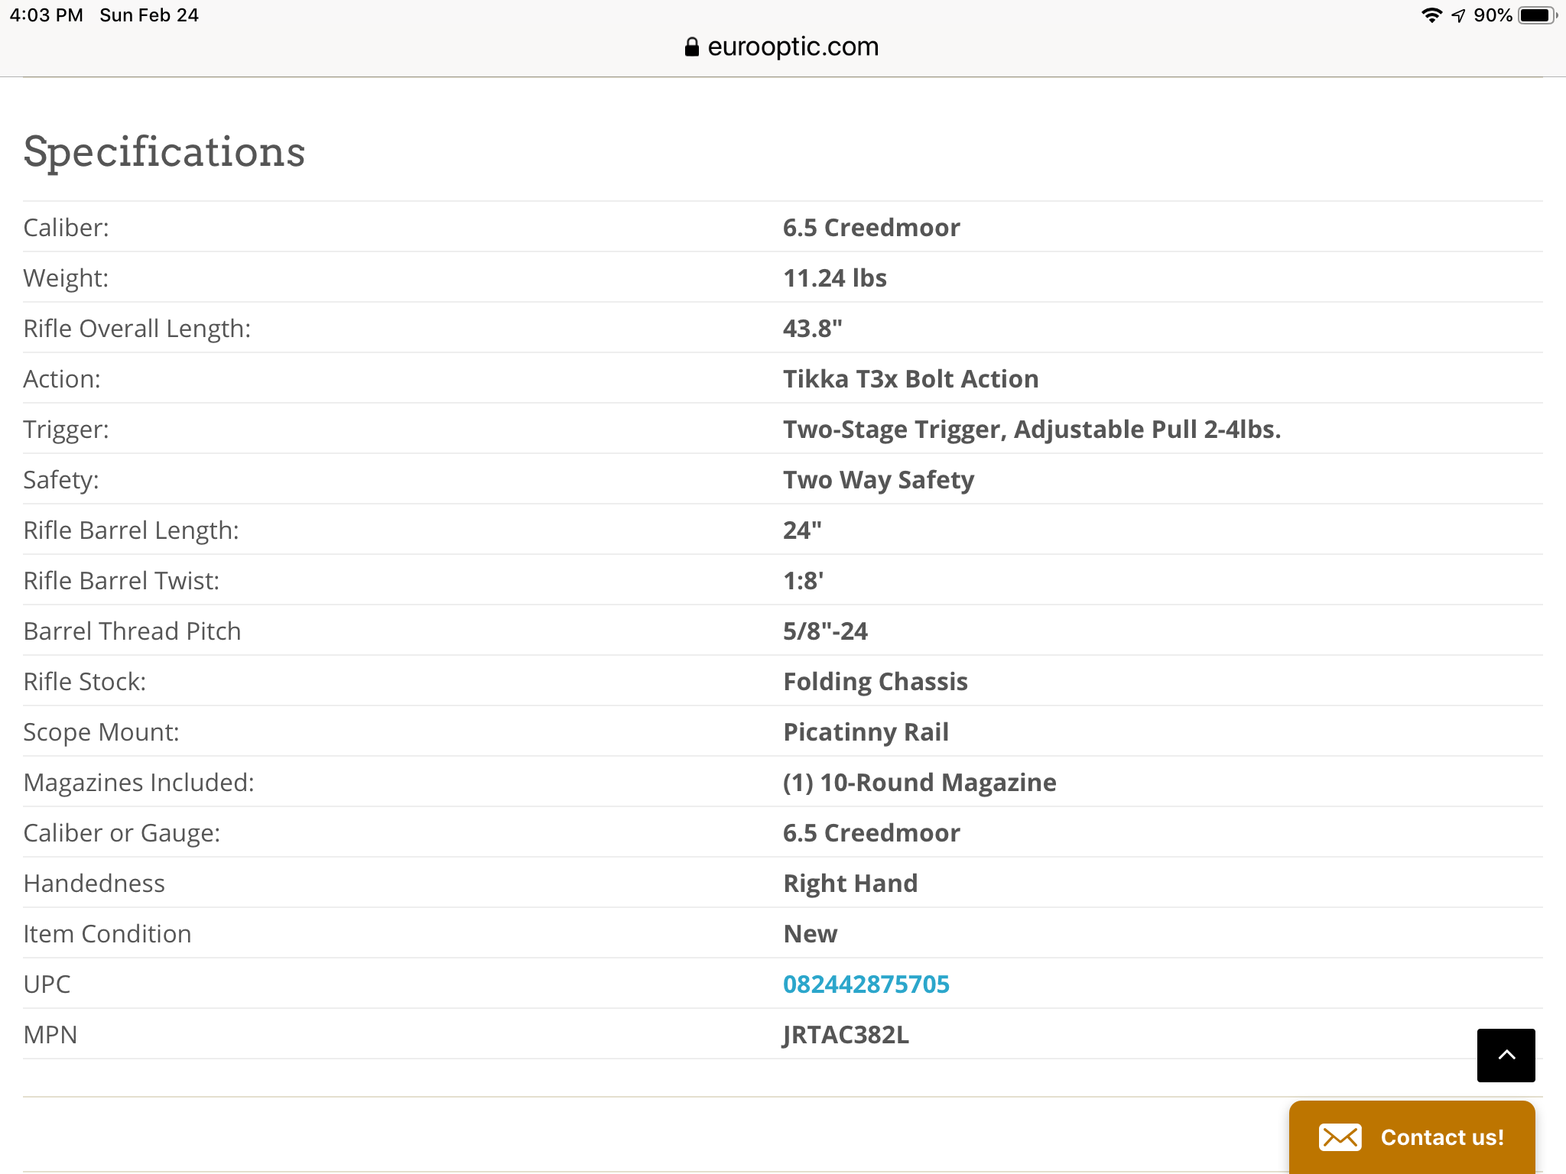
Task: Select the (1) 10-Round Magazine value
Action: click(x=919, y=782)
